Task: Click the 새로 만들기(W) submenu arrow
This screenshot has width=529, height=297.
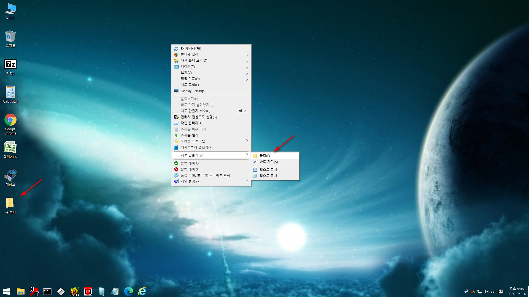Action: (247, 155)
